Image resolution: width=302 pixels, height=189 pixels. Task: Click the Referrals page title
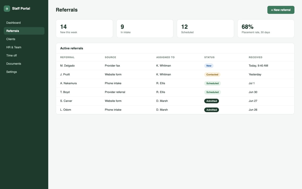pyautogui.click(x=67, y=10)
